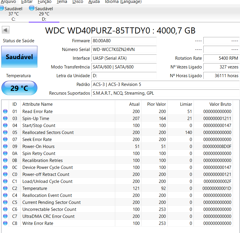
Task: Select the Spin-Up Time attribute row
Action: [36, 119]
